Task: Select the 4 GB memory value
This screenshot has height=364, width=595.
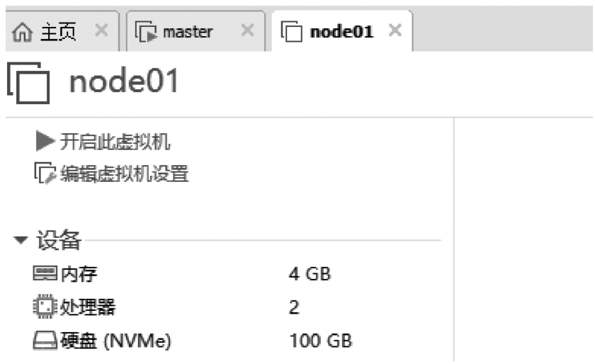Action: click(310, 273)
